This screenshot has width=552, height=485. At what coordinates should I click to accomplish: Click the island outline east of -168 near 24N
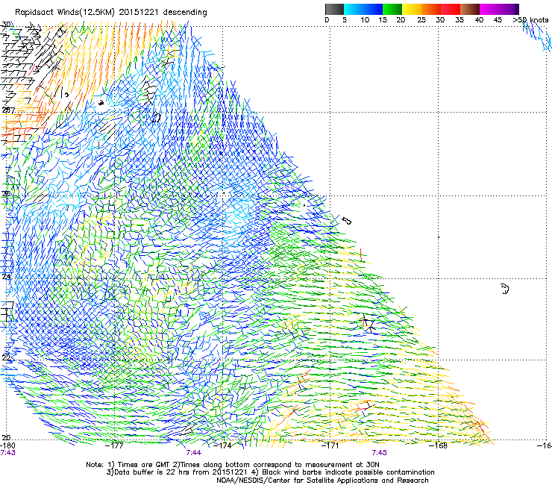point(505,289)
